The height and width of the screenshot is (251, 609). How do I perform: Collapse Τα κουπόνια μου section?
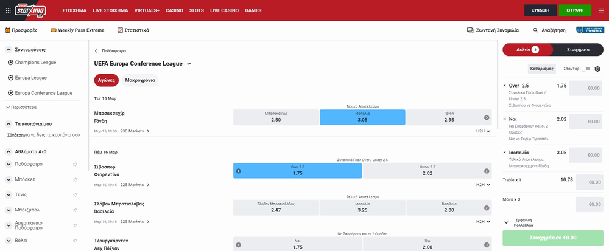(9, 124)
